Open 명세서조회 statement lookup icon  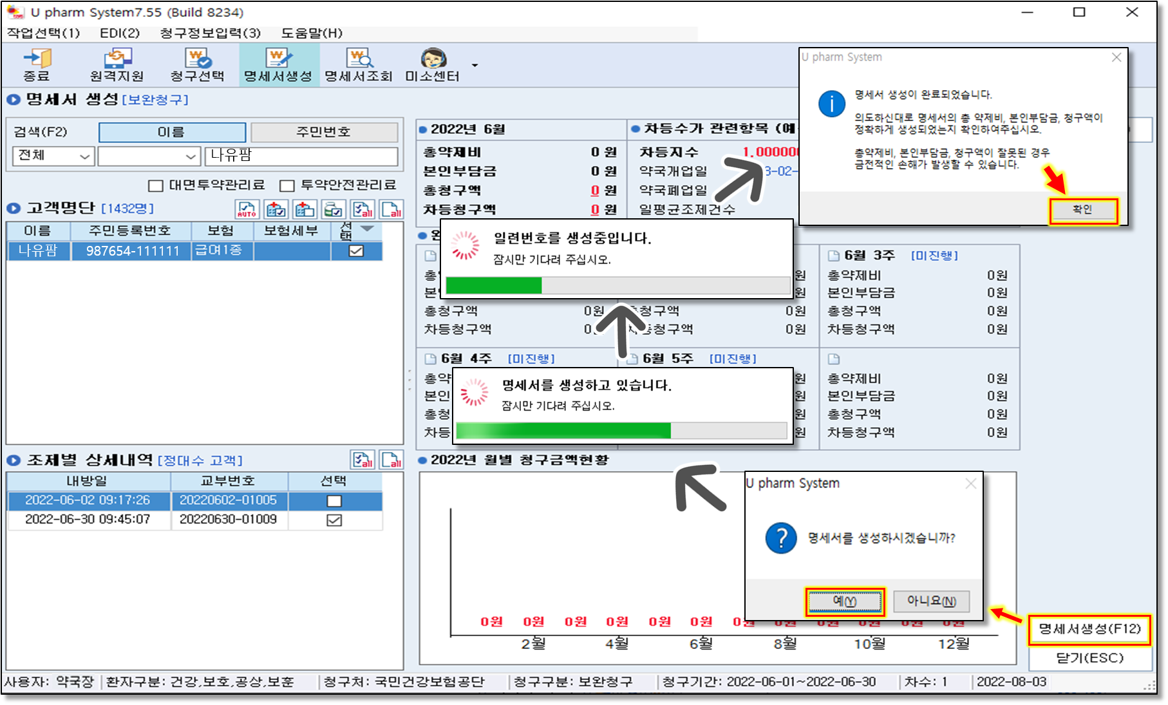pyautogui.click(x=358, y=65)
